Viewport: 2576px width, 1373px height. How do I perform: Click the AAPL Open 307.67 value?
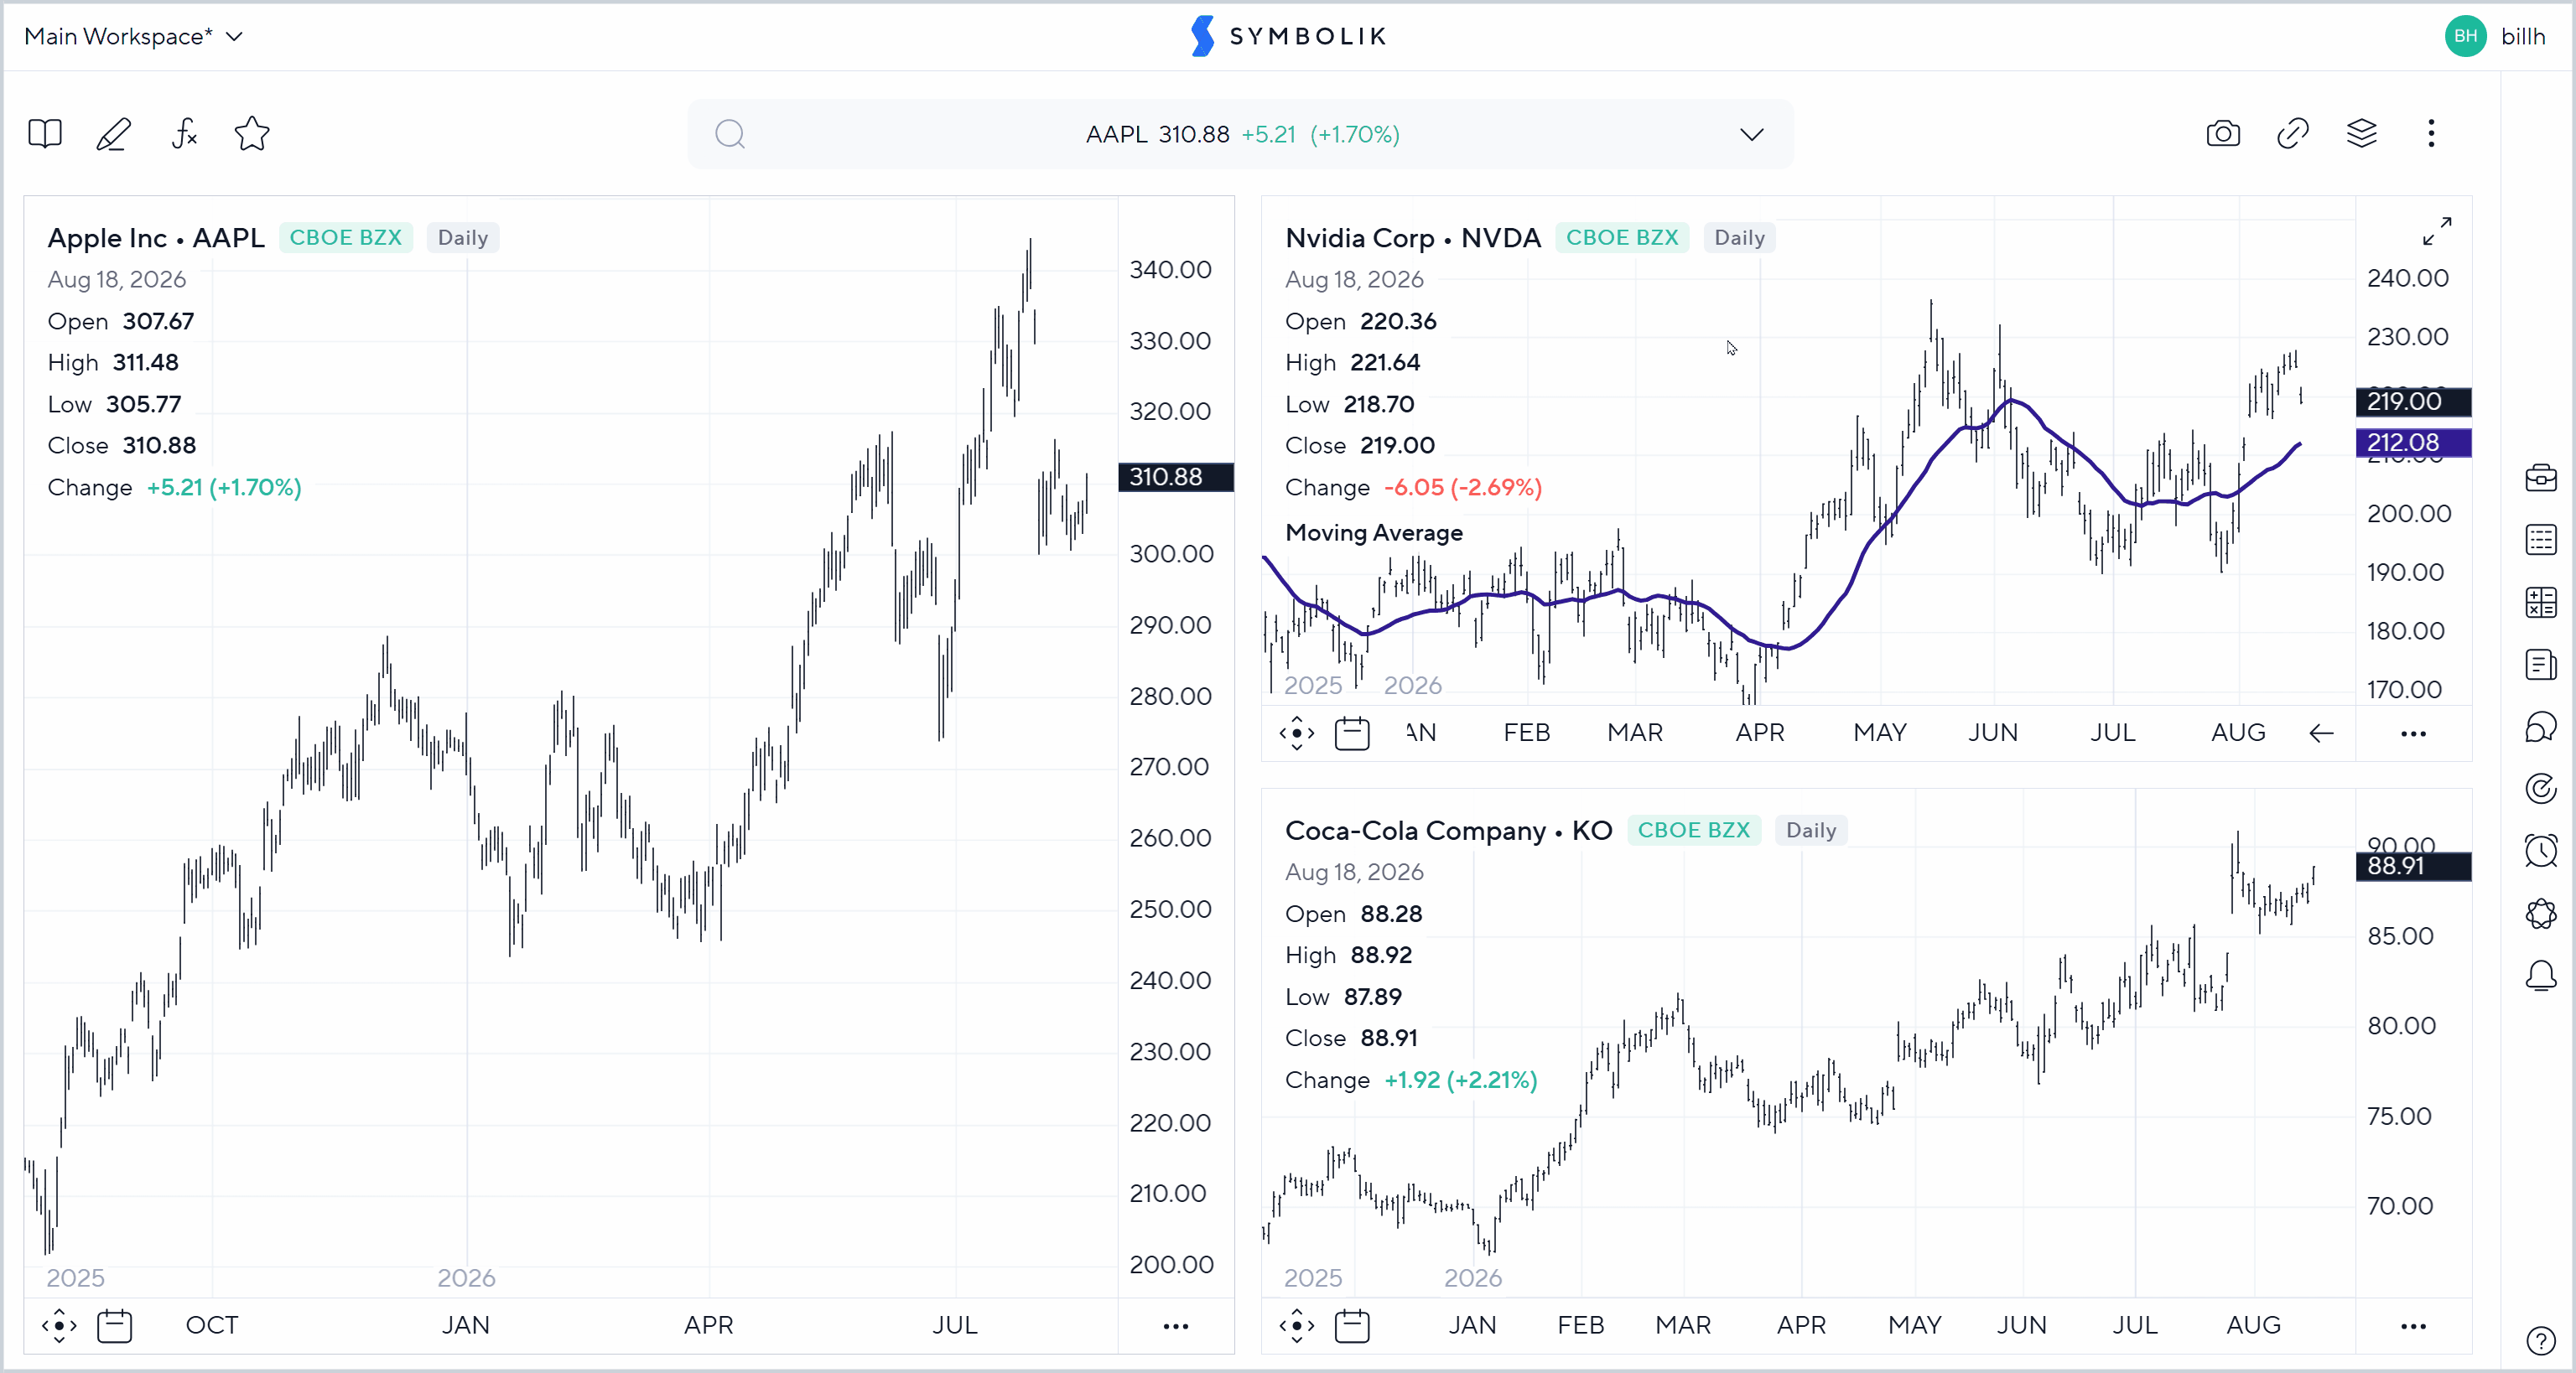(158, 322)
